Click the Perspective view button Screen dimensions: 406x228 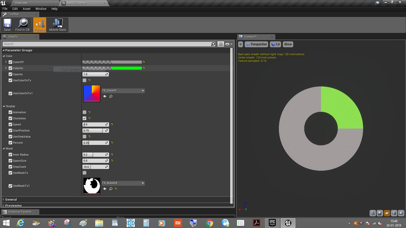click(257, 44)
